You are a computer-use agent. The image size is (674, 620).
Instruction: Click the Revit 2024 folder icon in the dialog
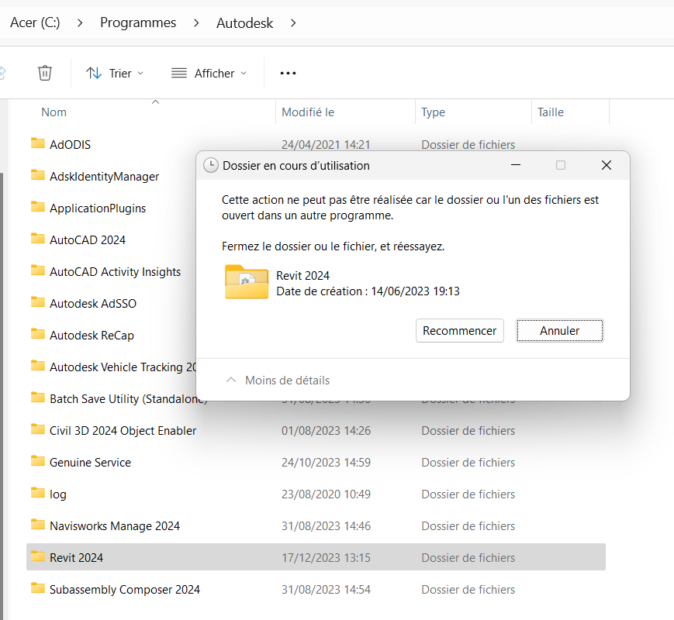tap(247, 282)
